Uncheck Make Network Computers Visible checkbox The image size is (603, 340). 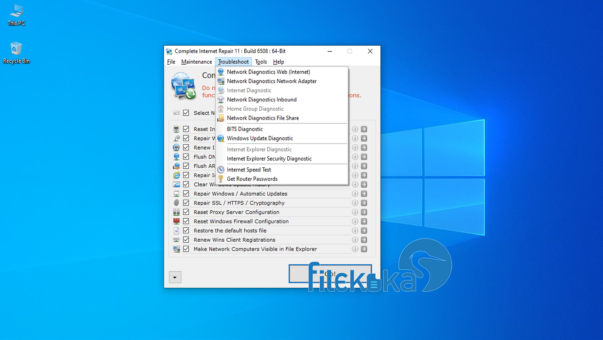click(186, 249)
